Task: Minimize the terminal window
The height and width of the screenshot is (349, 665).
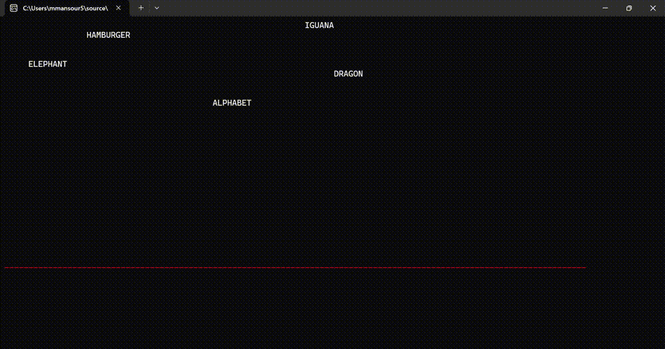Action: [x=605, y=8]
